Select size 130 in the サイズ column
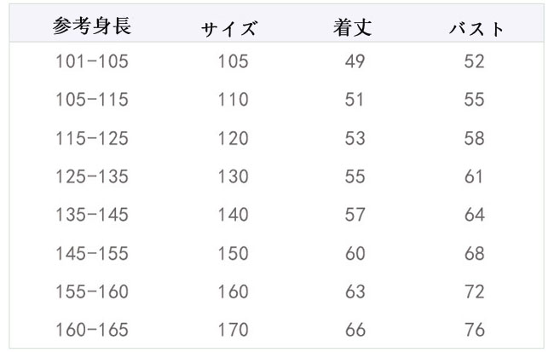The image size is (554, 352). [232, 177]
